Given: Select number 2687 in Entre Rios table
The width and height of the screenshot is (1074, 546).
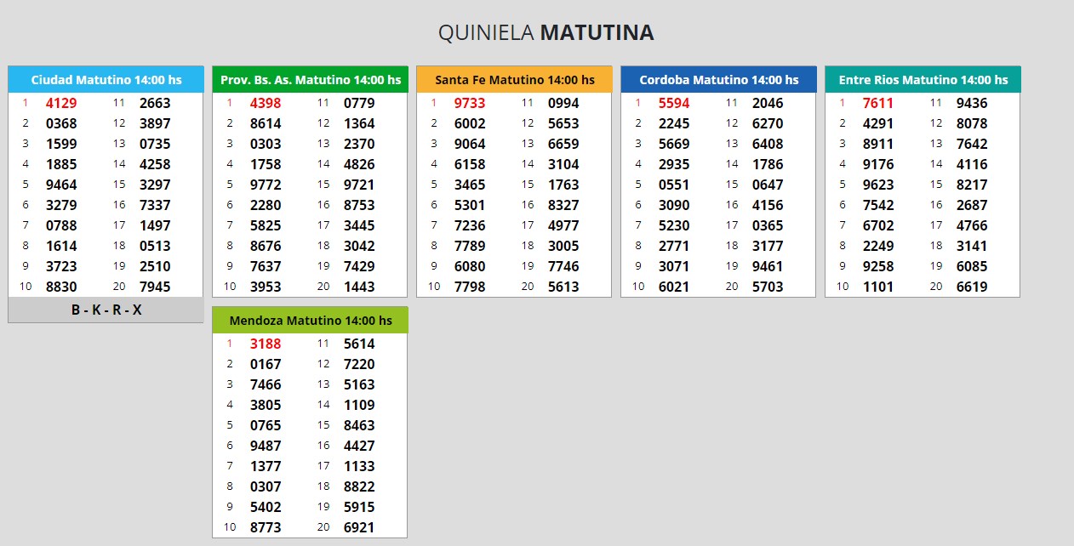Looking at the screenshot, I should tap(972, 205).
